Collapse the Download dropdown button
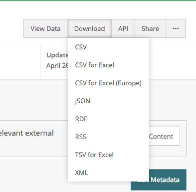The width and height of the screenshot is (196, 192). (89, 28)
